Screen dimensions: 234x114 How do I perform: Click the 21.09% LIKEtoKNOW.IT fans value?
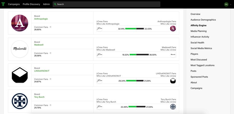(147, 81)
